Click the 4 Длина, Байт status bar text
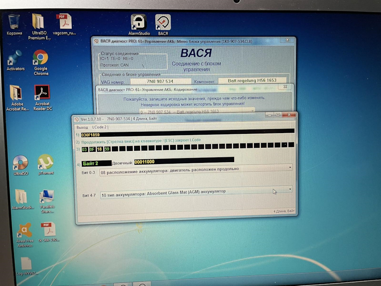This screenshot has height=286, width=381. pyautogui.click(x=284, y=211)
